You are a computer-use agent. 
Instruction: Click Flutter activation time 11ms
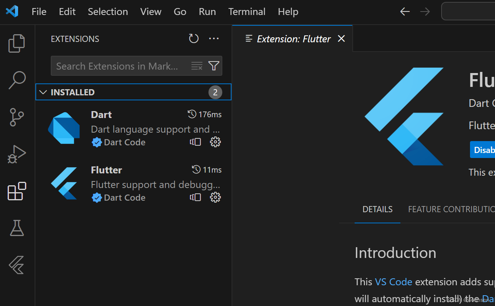point(207,170)
